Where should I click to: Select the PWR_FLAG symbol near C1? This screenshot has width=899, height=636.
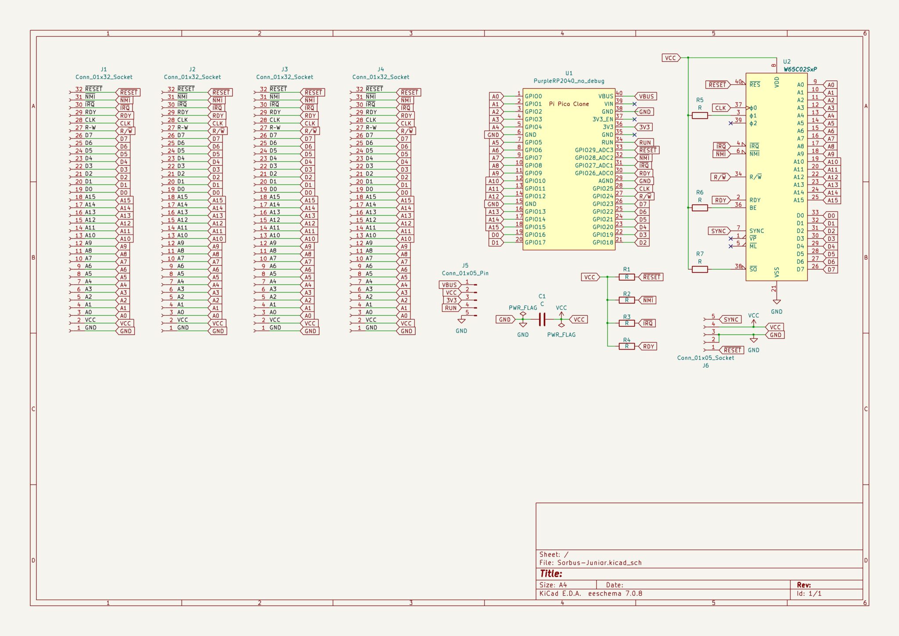point(523,313)
